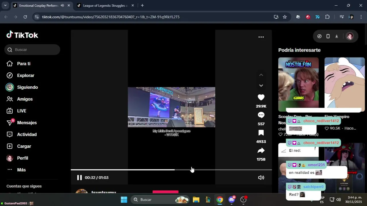Seek along the video progress bar

click(171, 170)
